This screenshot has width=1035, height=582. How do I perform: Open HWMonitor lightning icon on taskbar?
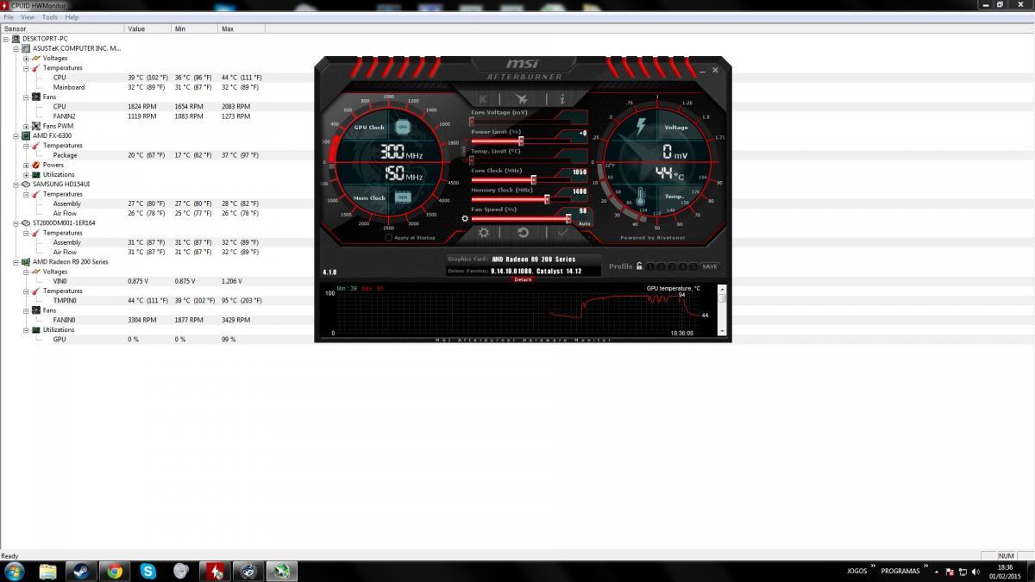coord(214,571)
